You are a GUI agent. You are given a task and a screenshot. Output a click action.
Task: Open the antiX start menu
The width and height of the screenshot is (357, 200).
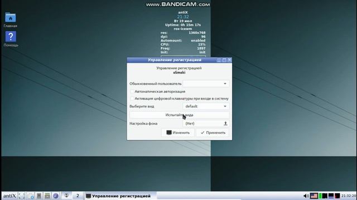pyautogui.click(x=9, y=196)
